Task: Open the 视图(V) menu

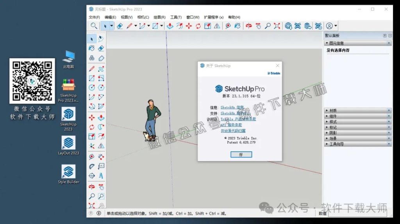Action: (127, 17)
